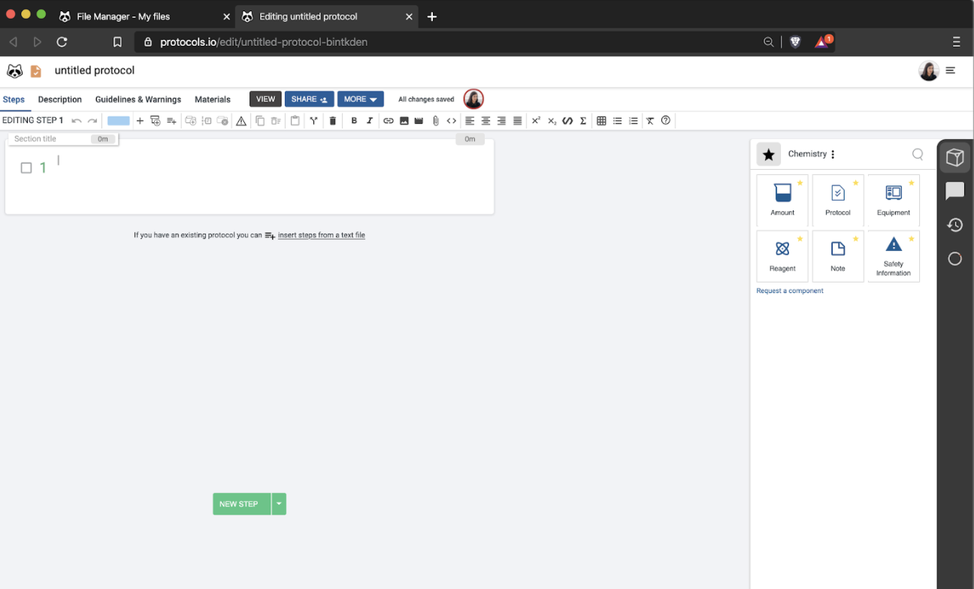This screenshot has height=589, width=974.
Task: Open the Guidelines & Warnings tab
Action: [x=138, y=99]
